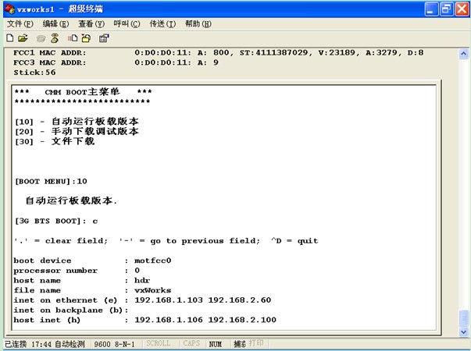Click the Disconnect toolbar icon
This screenshot has height=351, width=471.
coord(54,37)
